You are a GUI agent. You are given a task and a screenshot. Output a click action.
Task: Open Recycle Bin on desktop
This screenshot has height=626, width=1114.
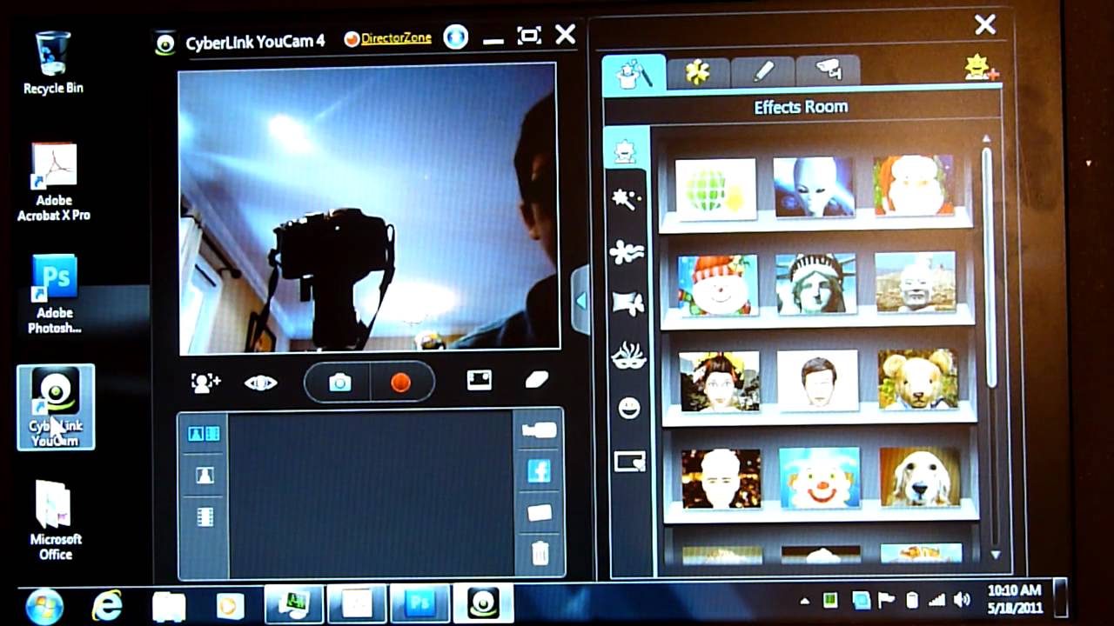53,62
